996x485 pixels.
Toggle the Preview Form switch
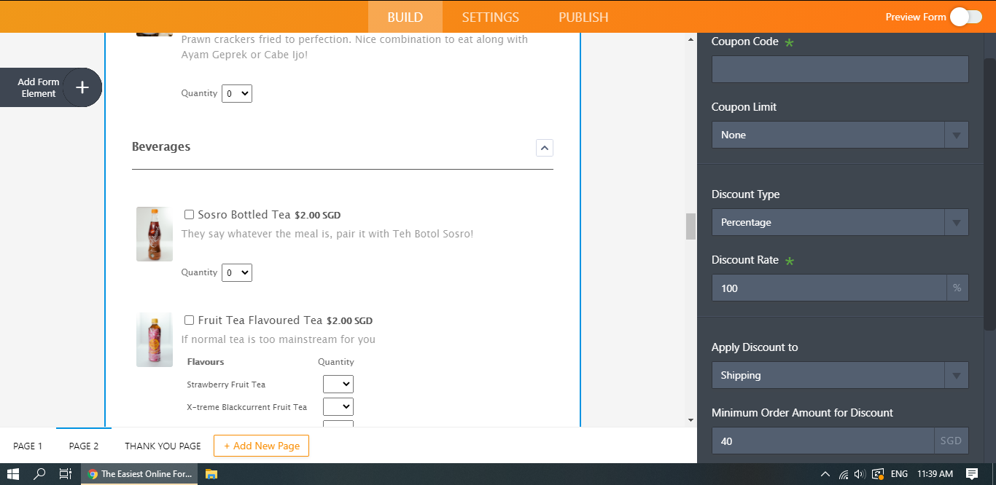[x=965, y=15]
